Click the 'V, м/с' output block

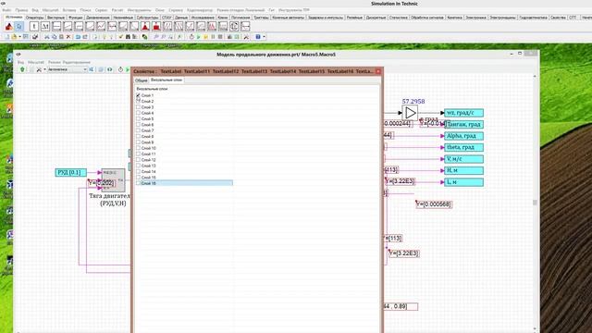(463, 159)
